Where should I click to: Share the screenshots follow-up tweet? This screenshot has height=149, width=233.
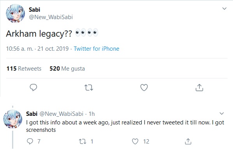tap(188, 141)
